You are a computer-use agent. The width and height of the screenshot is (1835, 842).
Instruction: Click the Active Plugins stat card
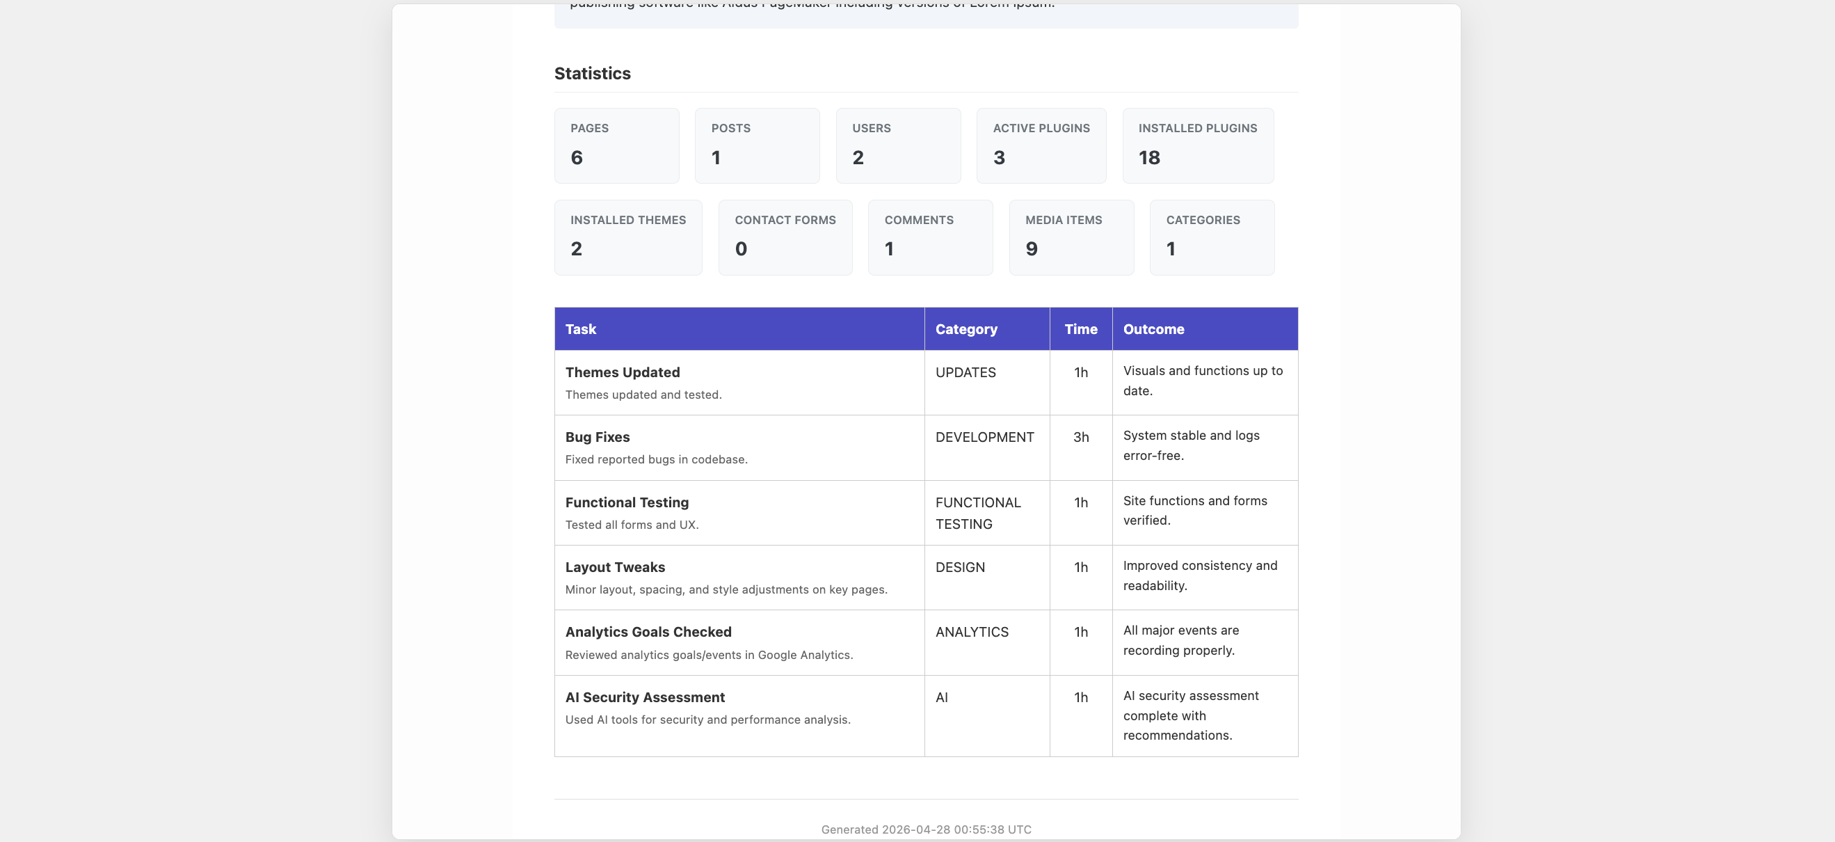click(1041, 145)
